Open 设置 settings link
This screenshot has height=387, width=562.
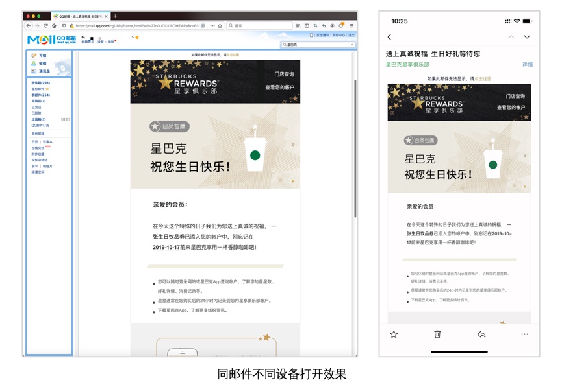point(101,42)
